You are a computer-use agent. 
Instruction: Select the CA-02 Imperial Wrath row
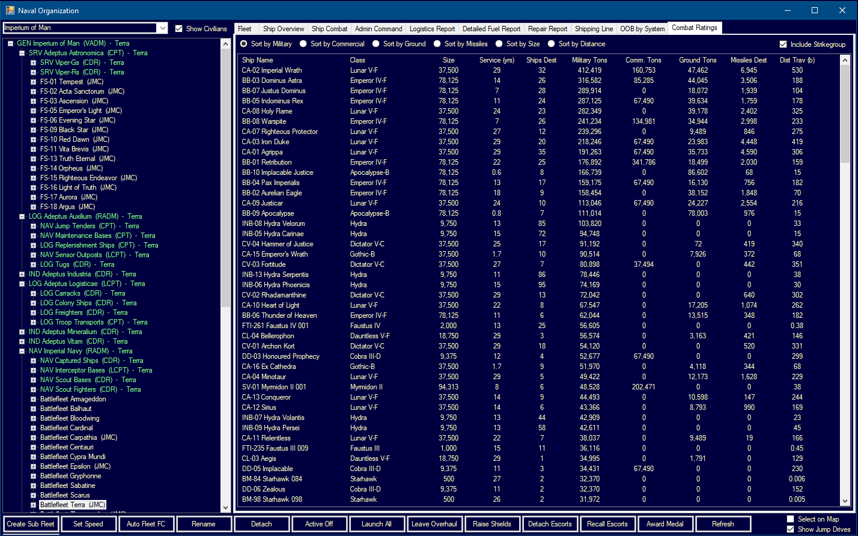tap(539, 70)
